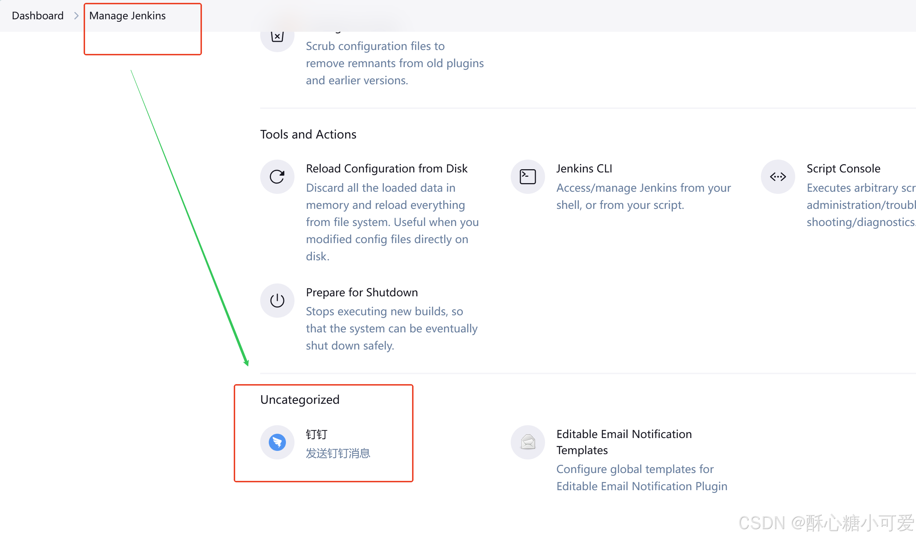The image size is (916, 538).
Task: Click the 'Discard all the loaded data' description
Action: [392, 222]
